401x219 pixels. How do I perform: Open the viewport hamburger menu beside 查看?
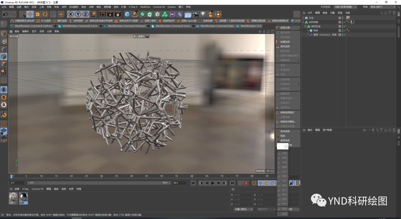(x=11, y=32)
